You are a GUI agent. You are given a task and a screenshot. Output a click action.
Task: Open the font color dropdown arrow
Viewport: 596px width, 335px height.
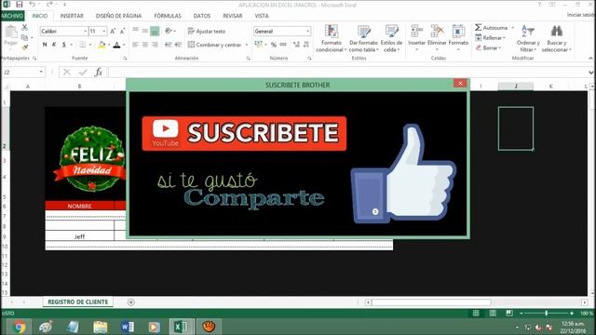point(124,45)
